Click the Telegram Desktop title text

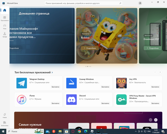point(37,79)
